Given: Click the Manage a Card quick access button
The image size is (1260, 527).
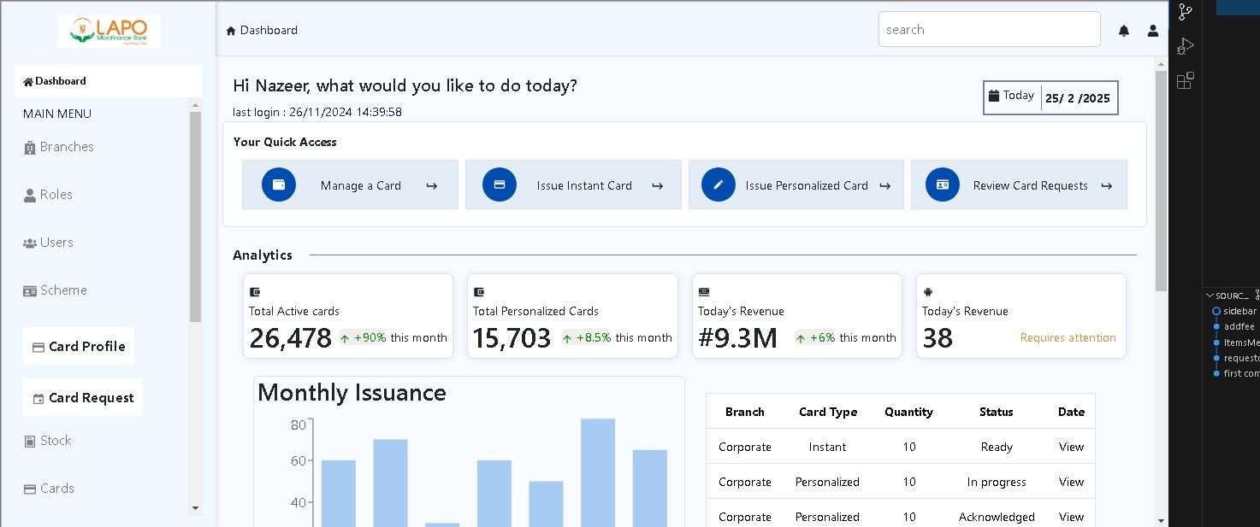Looking at the screenshot, I should (x=350, y=184).
